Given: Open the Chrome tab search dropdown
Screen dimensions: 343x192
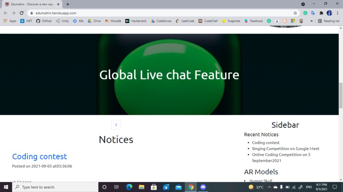Looking at the screenshot, I should coord(303,4).
